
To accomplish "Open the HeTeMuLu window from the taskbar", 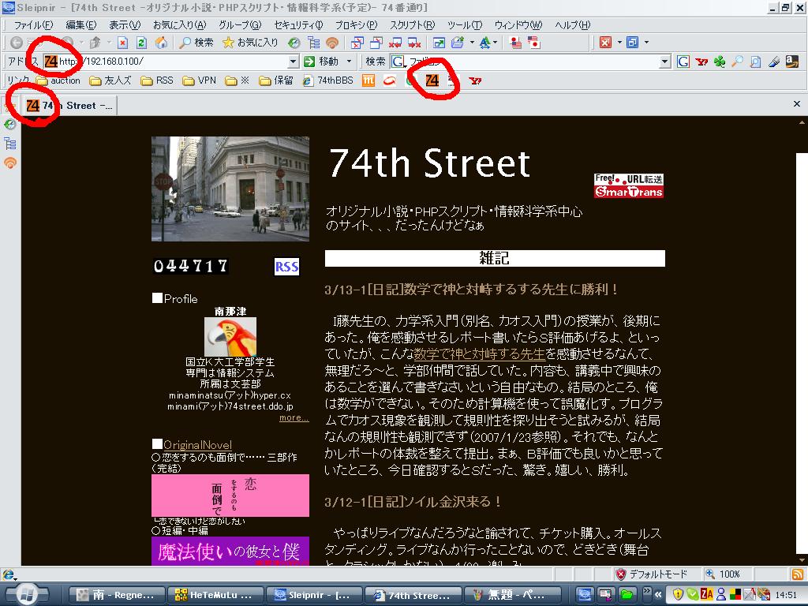I will [214, 595].
